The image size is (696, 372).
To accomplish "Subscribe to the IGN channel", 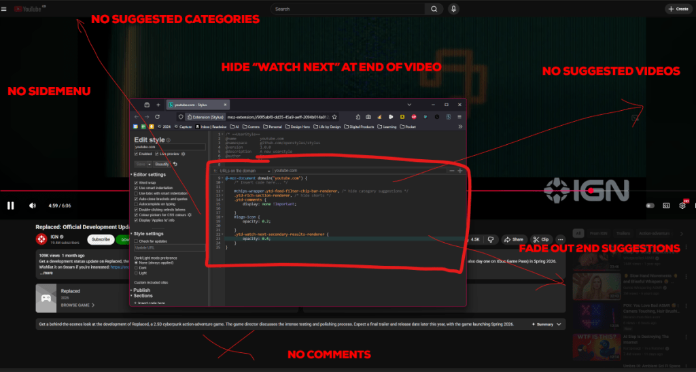I will [x=101, y=239].
